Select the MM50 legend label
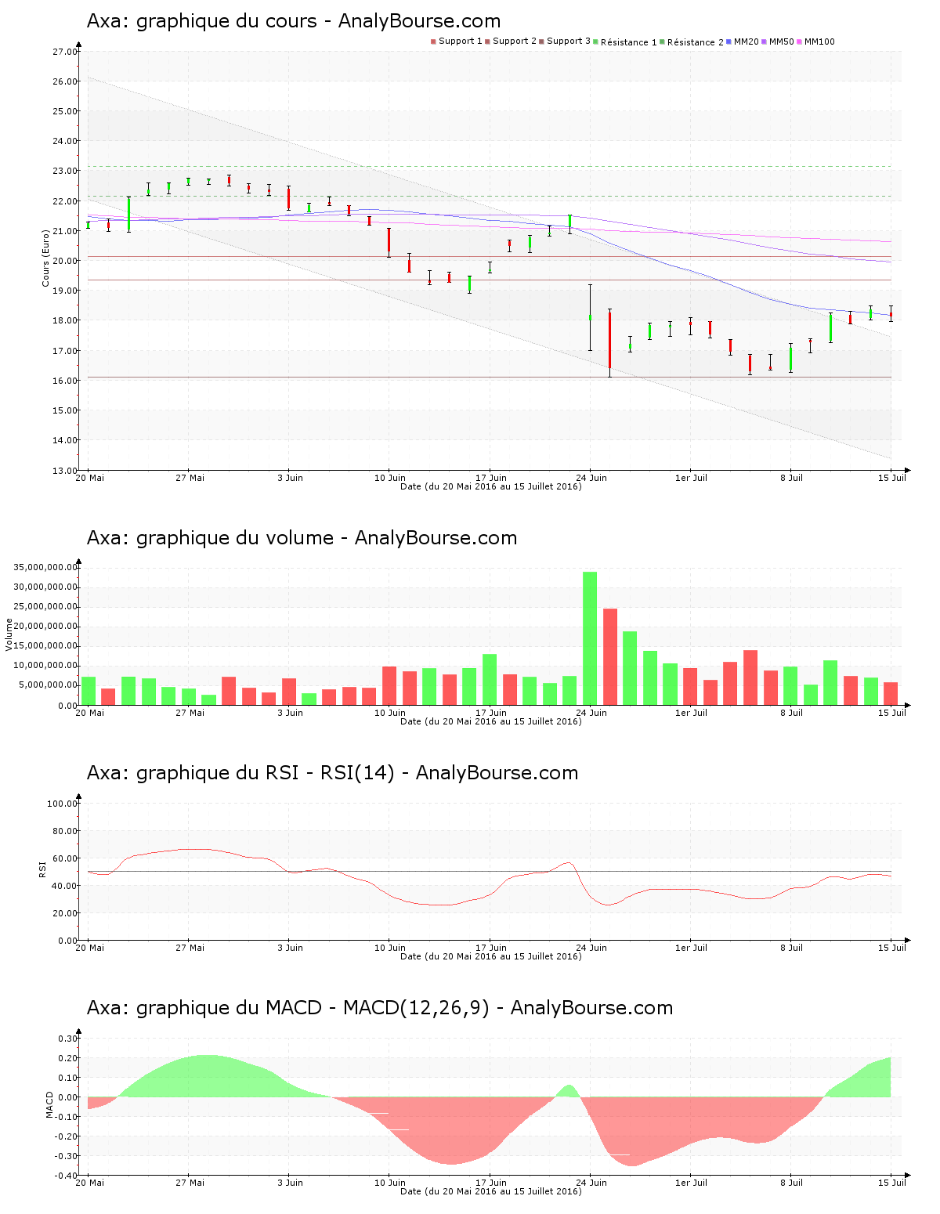Image resolution: width=940 pixels, height=1214 pixels. [x=781, y=42]
